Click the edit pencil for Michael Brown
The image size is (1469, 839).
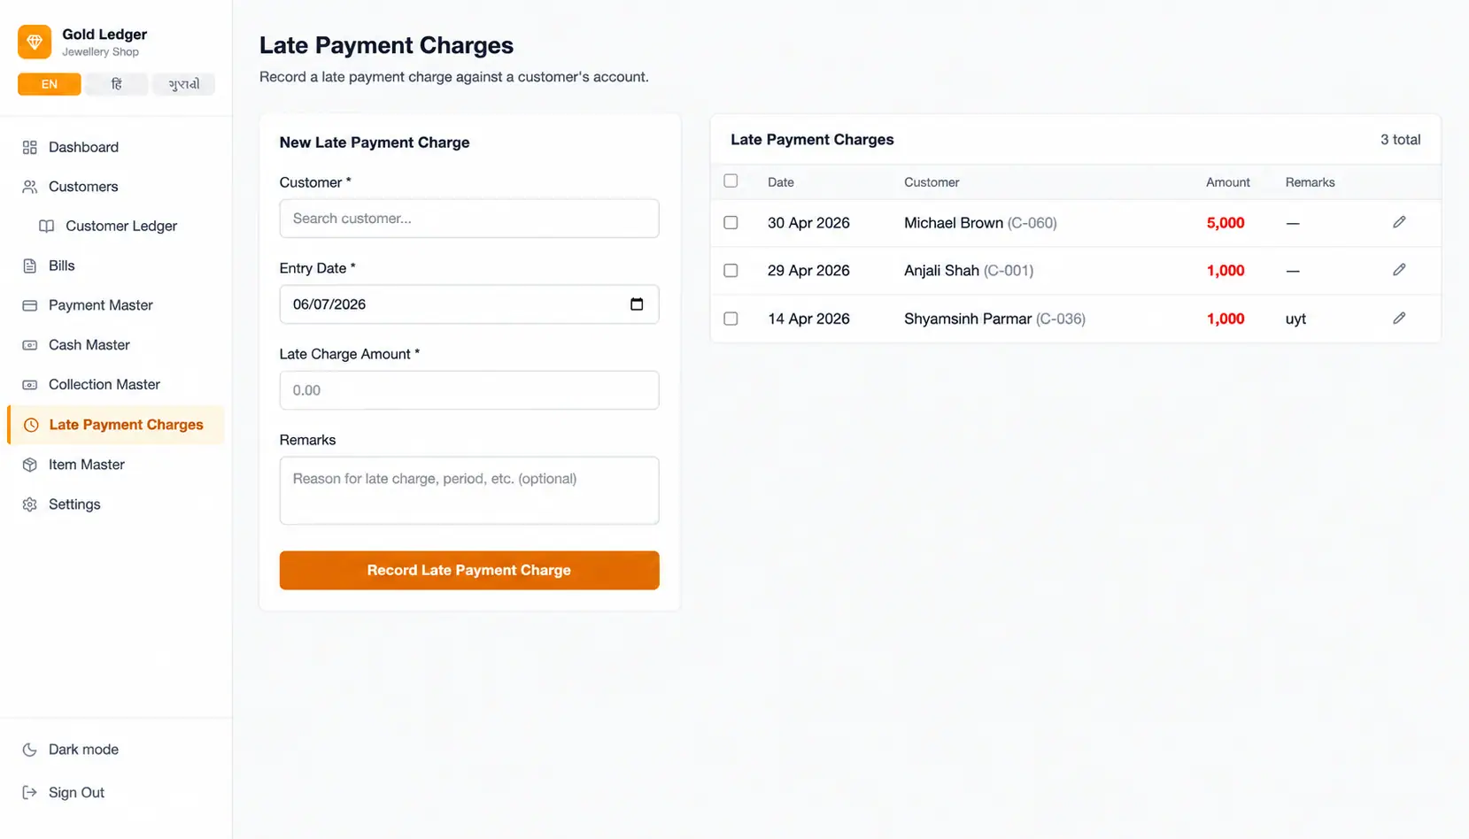point(1399,222)
